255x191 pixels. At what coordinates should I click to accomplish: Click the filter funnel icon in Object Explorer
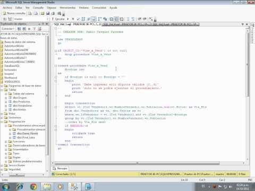(x=35, y=29)
